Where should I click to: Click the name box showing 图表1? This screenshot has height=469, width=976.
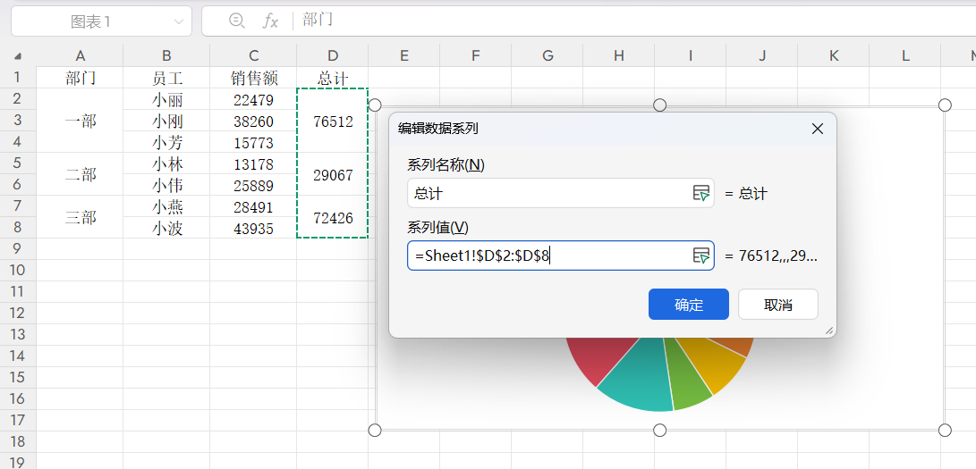101,21
